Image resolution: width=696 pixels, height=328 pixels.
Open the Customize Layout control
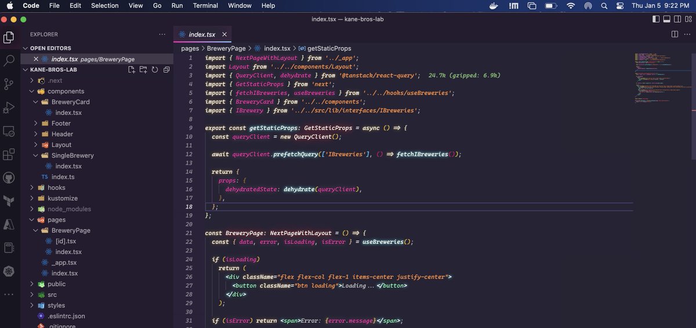tap(687, 19)
